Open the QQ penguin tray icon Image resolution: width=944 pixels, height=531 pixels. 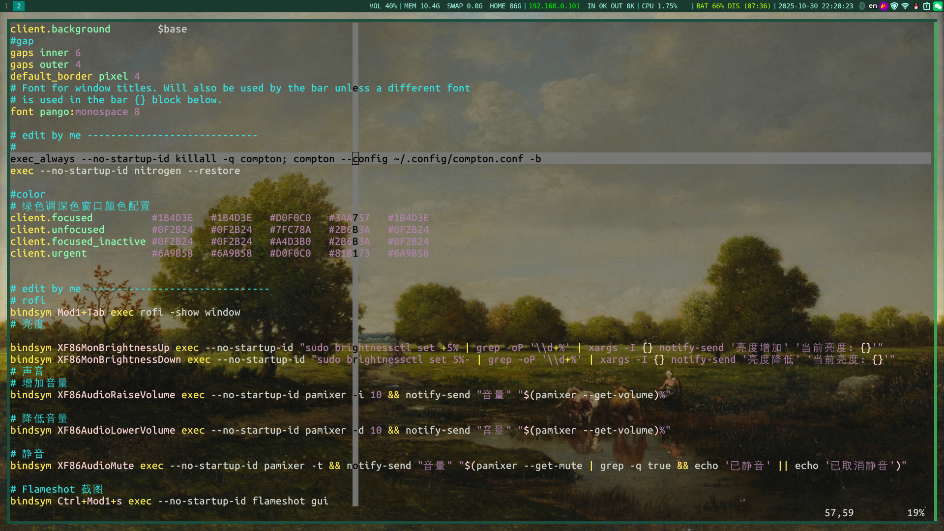point(916,6)
